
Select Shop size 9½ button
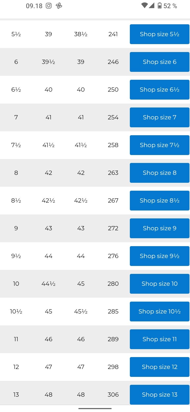[159, 256]
